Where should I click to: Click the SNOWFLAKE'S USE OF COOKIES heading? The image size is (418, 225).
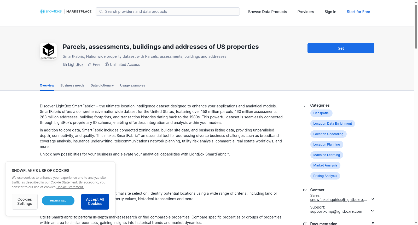pos(40,171)
